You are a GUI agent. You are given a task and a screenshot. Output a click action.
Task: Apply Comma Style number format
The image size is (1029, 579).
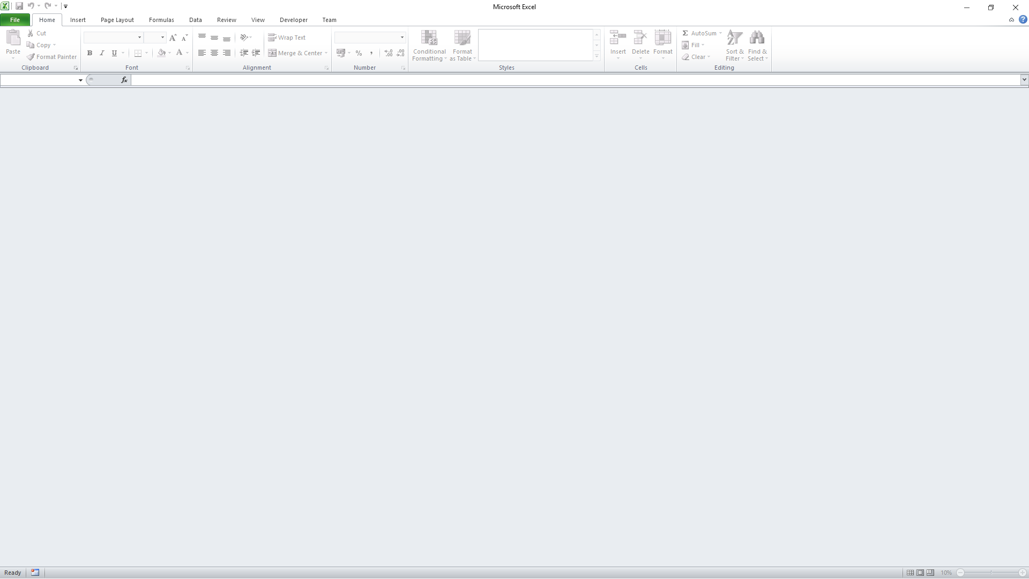click(x=371, y=53)
